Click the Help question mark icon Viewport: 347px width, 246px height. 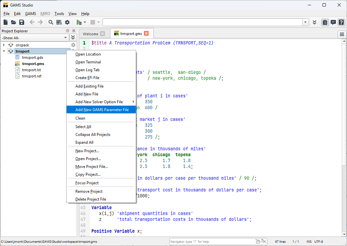click(341, 22)
